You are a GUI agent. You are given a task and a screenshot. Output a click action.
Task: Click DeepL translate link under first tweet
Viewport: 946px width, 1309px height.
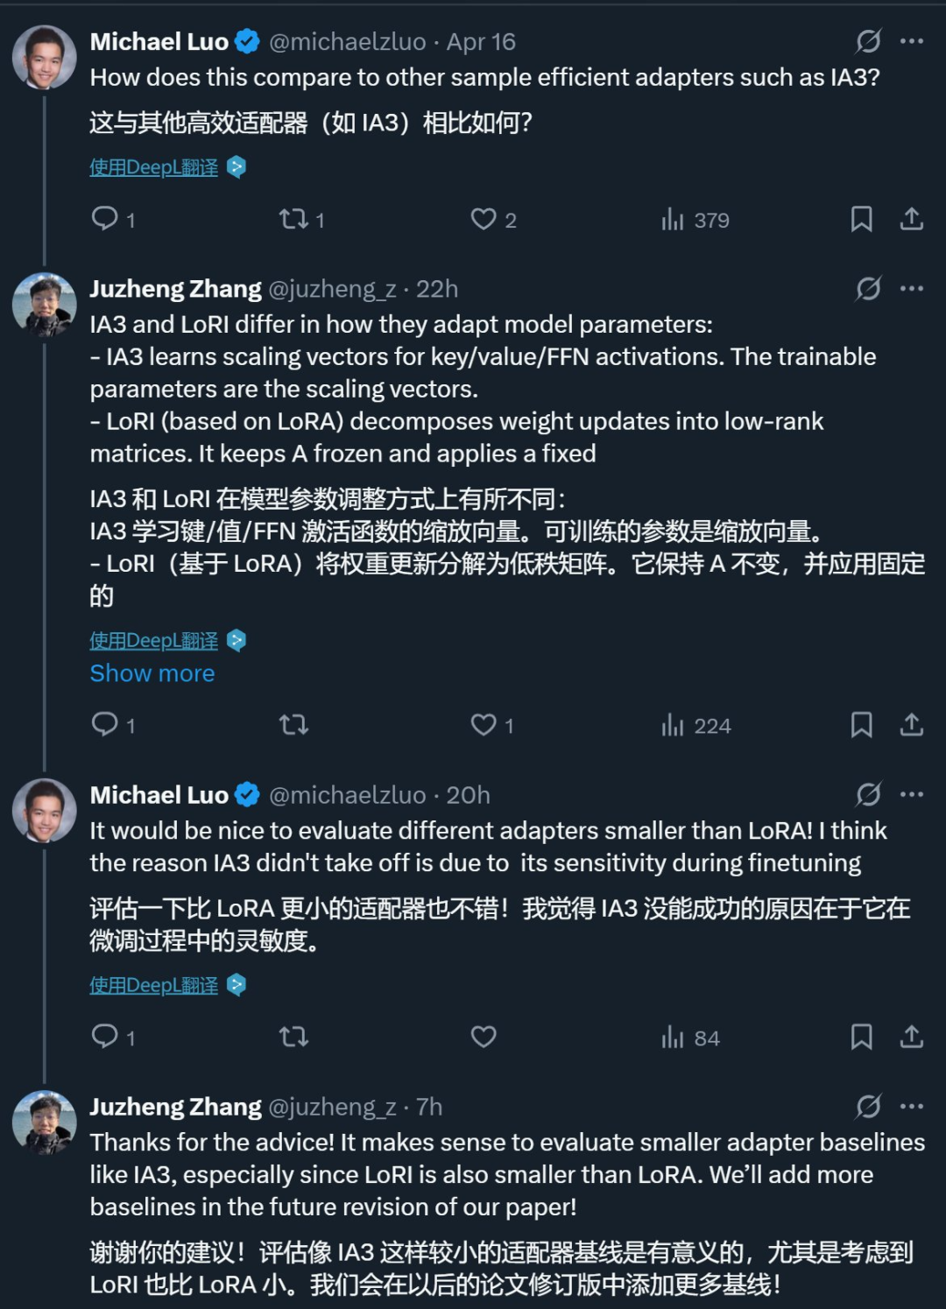(x=154, y=167)
